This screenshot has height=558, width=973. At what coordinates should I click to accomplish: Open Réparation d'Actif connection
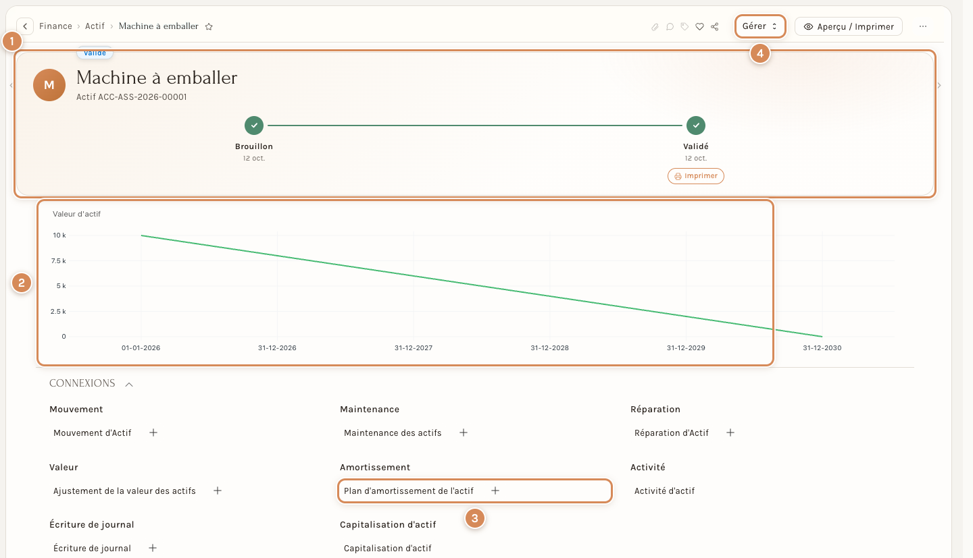tap(672, 433)
